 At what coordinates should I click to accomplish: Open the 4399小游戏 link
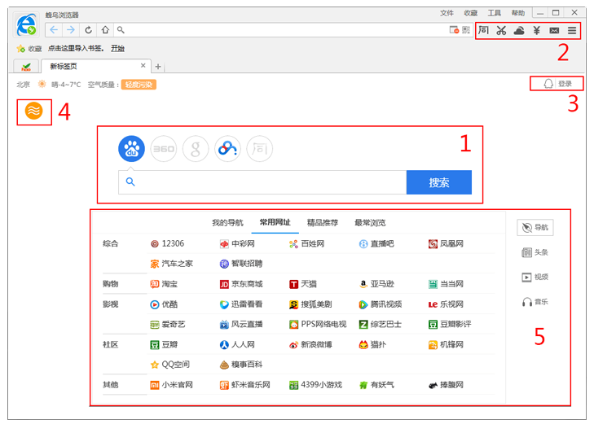click(x=315, y=385)
